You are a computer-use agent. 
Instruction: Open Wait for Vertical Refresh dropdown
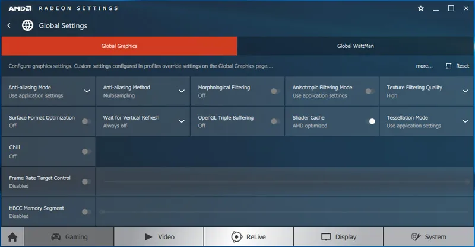click(x=182, y=121)
